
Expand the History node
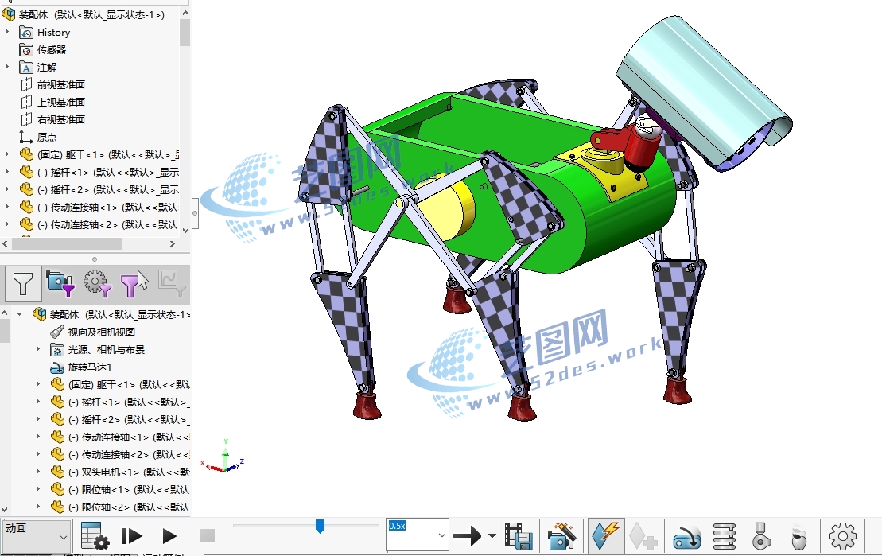6,32
